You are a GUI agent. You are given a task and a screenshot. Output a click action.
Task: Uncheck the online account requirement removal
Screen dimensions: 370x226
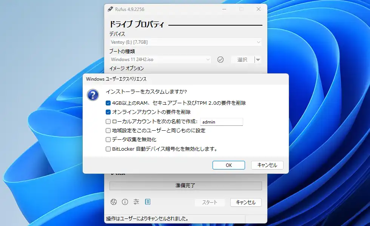point(108,112)
